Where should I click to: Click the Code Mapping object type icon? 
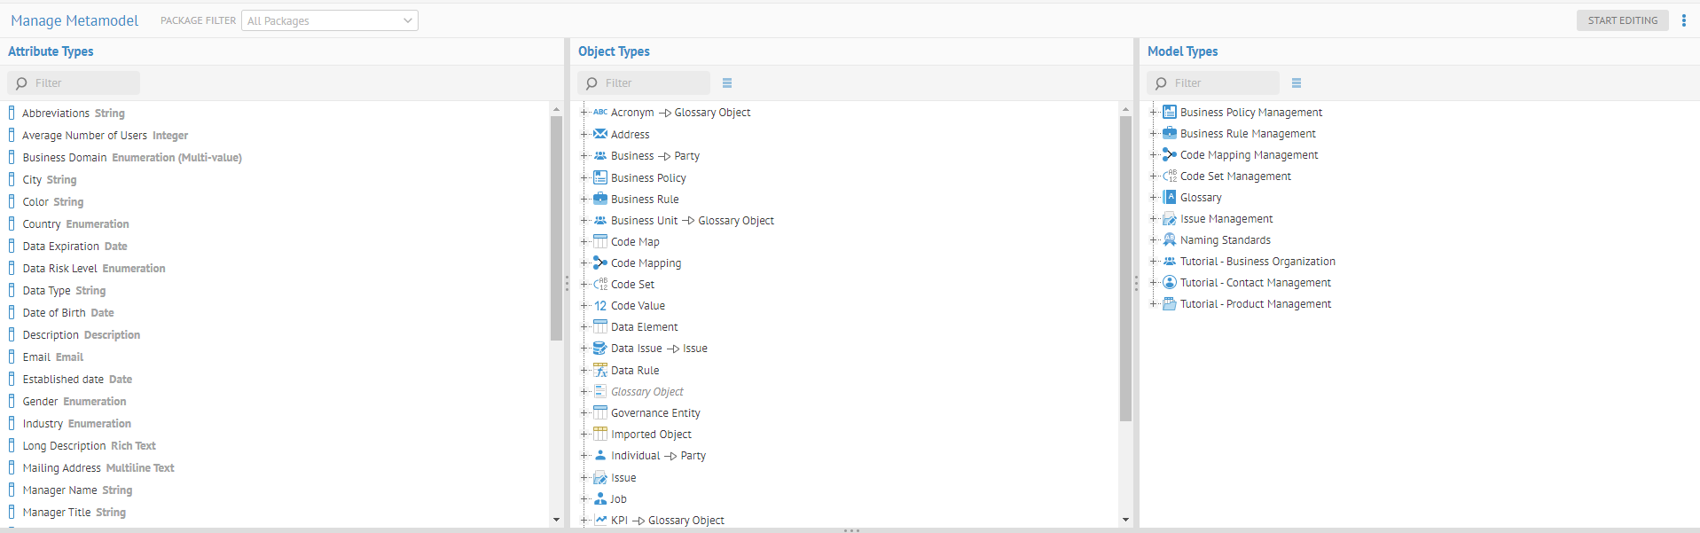tap(600, 263)
